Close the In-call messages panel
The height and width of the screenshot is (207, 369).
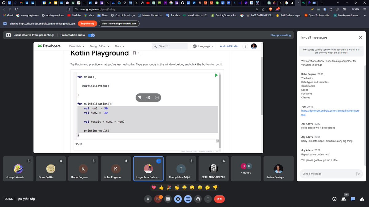360,37
